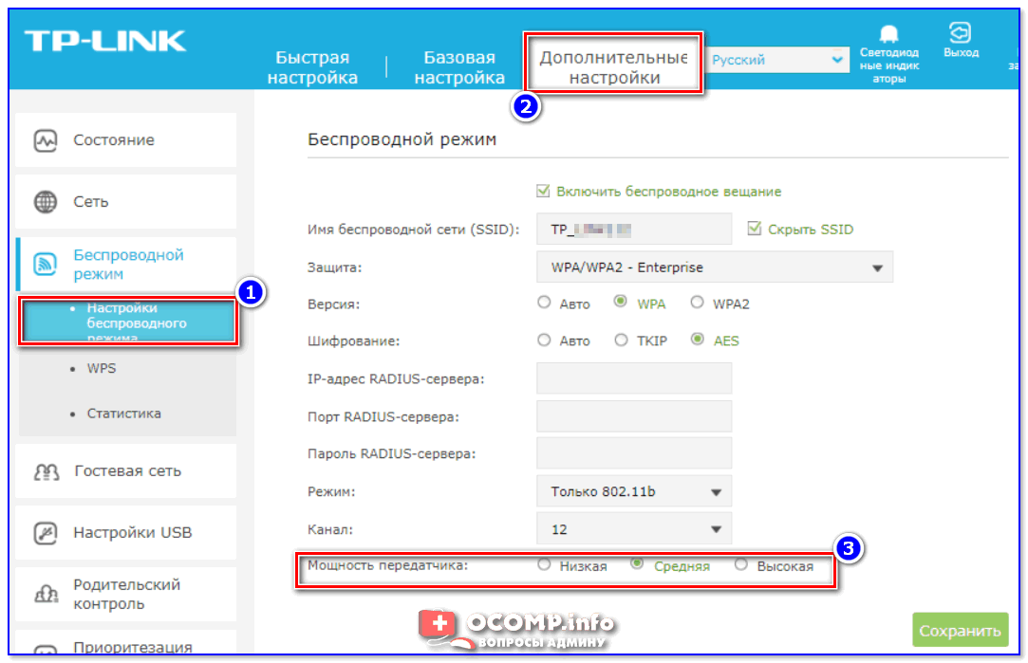Select TKIP encryption radio button
1028x663 pixels.
coord(621,340)
